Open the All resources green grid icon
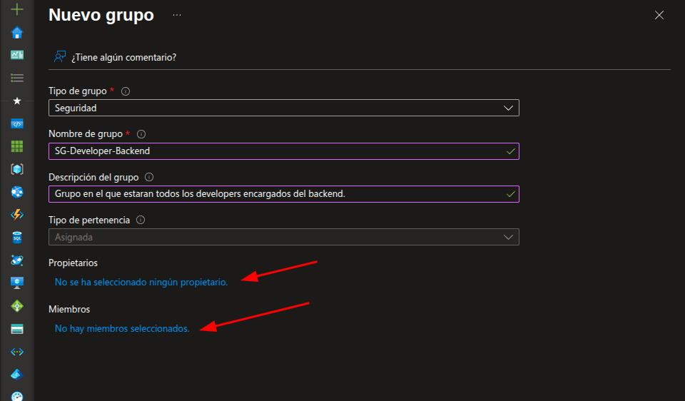The image size is (685, 401). (x=17, y=146)
